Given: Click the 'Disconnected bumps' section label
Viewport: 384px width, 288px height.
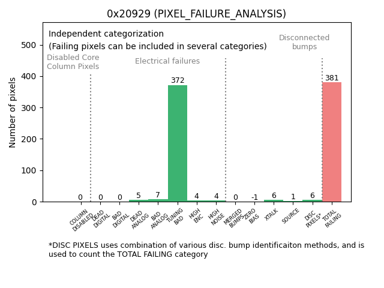Looking at the screenshot, I should (304, 42).
